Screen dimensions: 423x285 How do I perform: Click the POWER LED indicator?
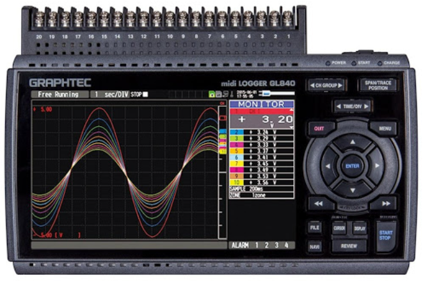point(328,63)
